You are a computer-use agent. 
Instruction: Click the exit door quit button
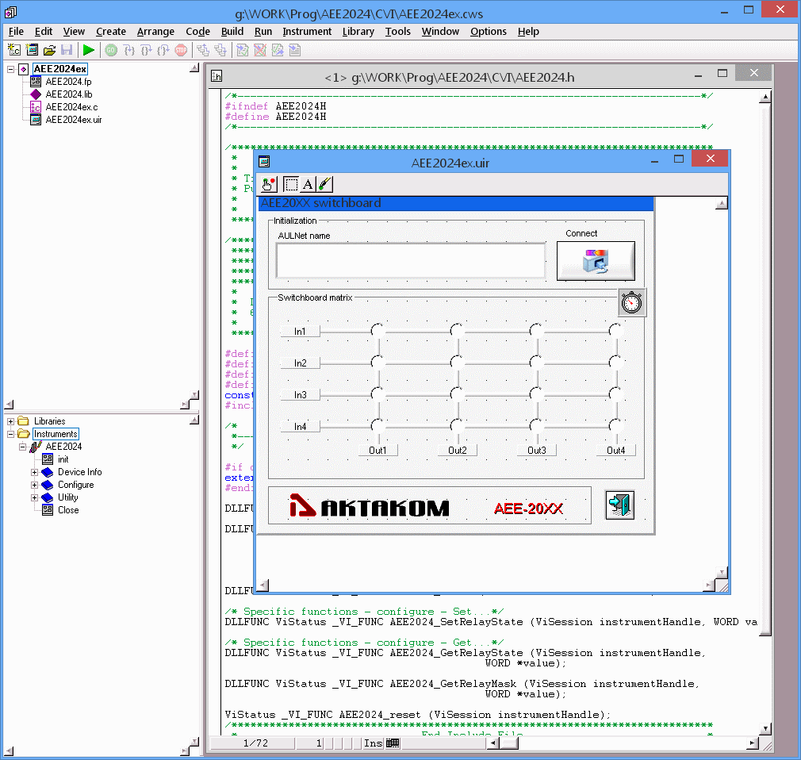pos(619,505)
